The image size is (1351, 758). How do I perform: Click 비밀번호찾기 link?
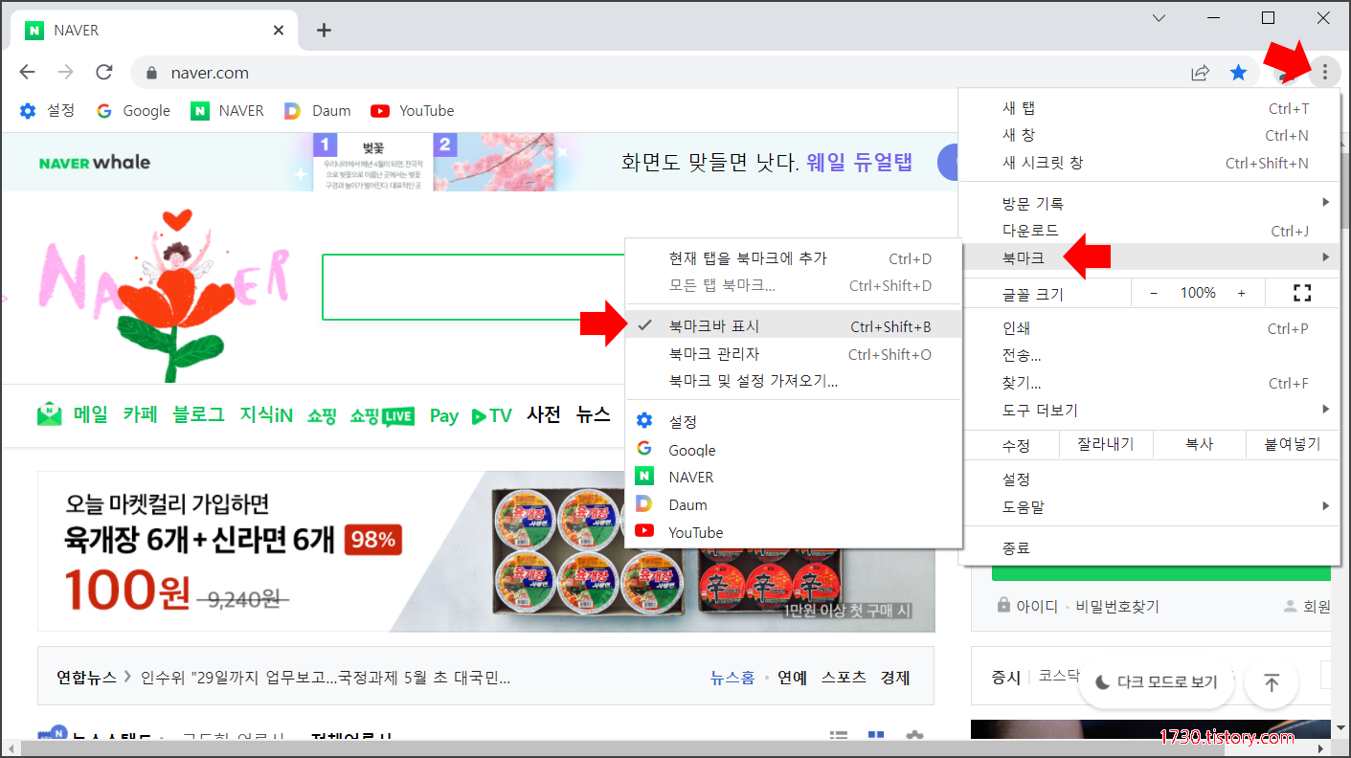[1117, 606]
